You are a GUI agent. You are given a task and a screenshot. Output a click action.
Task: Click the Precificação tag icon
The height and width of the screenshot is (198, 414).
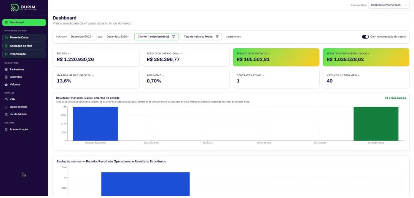(x=6, y=54)
